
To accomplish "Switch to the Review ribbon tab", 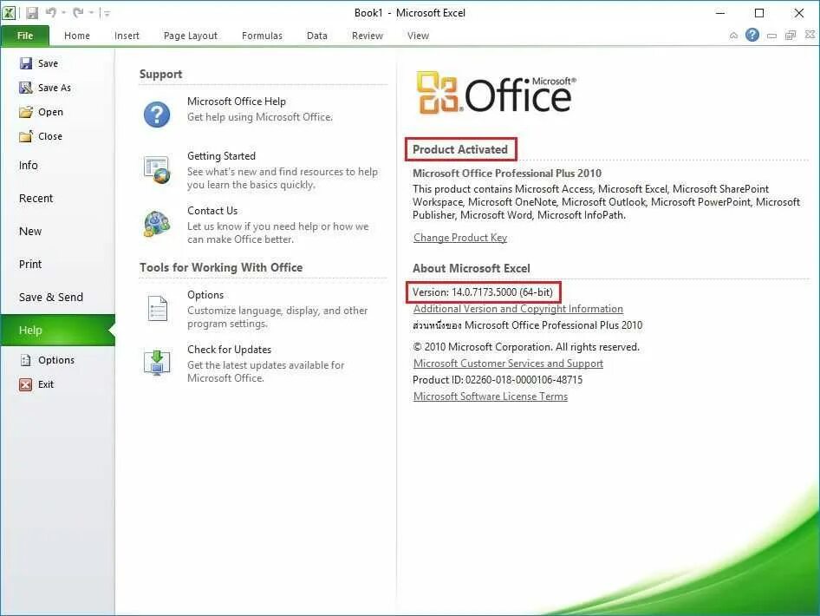I will click(368, 36).
